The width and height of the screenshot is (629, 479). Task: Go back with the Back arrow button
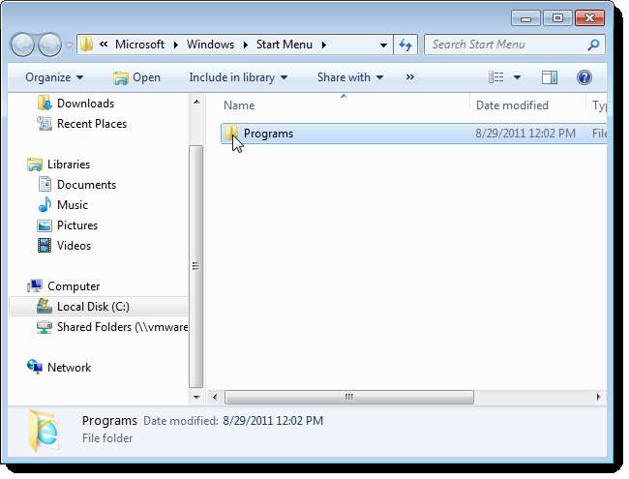pyautogui.click(x=22, y=45)
